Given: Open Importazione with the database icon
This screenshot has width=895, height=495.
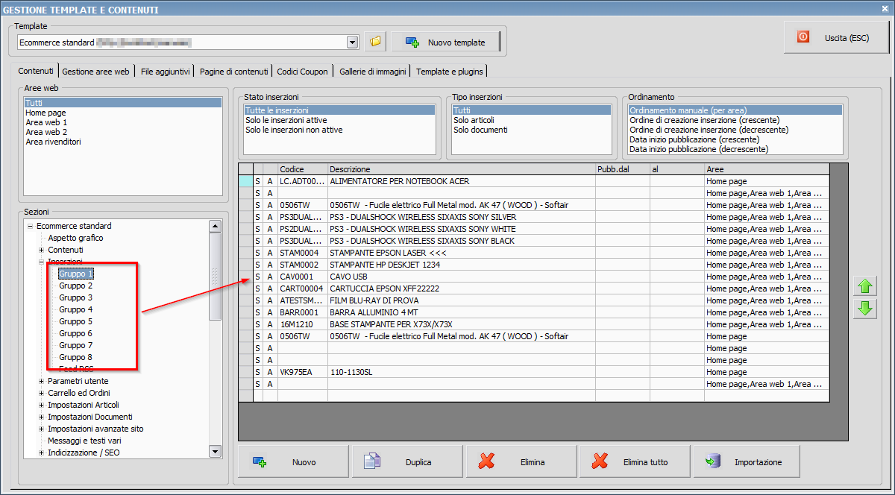Looking at the screenshot, I should [747, 462].
